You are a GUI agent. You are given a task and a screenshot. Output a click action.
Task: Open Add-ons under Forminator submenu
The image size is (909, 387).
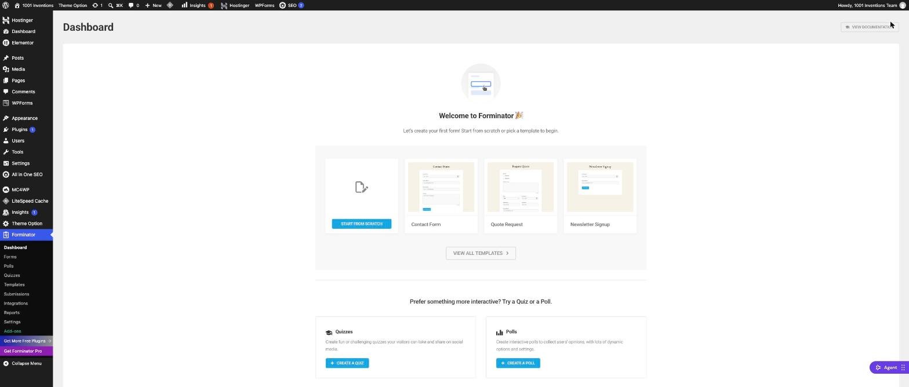[x=12, y=331]
